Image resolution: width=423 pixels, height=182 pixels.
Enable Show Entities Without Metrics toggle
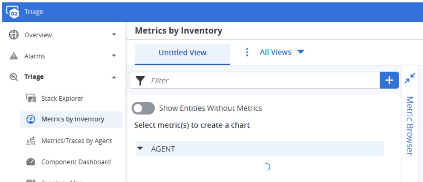click(x=143, y=108)
